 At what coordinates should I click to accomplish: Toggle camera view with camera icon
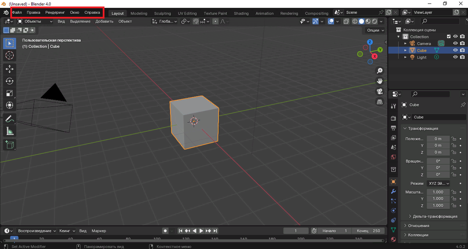click(379, 92)
